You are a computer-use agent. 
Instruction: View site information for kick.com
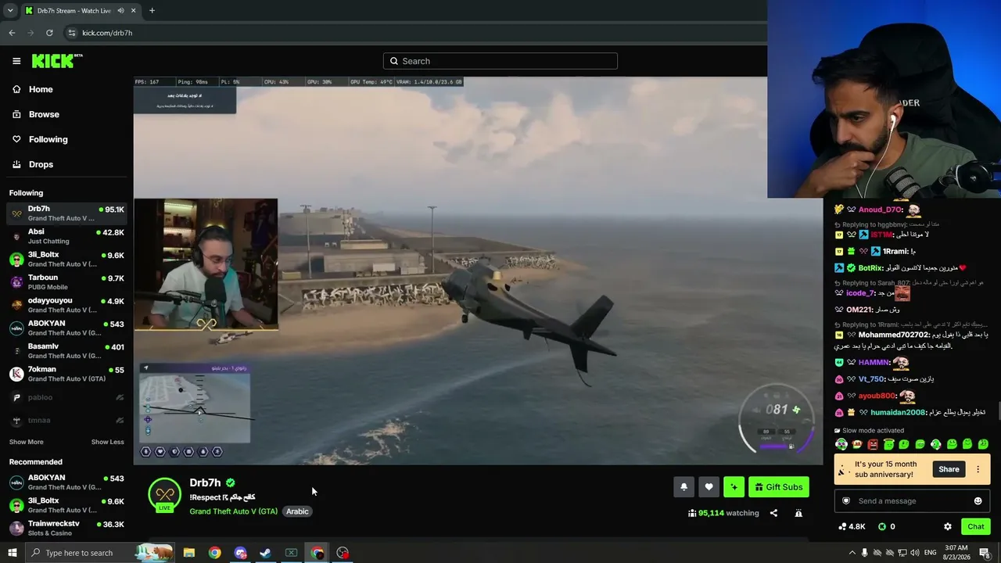(x=72, y=33)
